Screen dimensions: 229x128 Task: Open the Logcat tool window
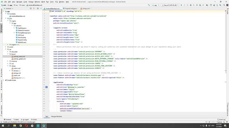pyautogui.click(x=25, y=119)
